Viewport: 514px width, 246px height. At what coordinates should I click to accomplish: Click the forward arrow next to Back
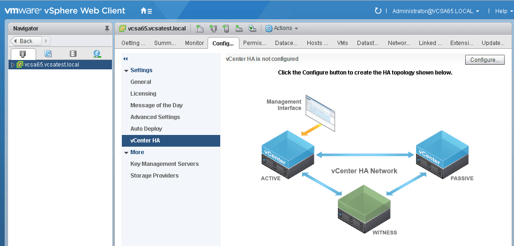(x=46, y=41)
